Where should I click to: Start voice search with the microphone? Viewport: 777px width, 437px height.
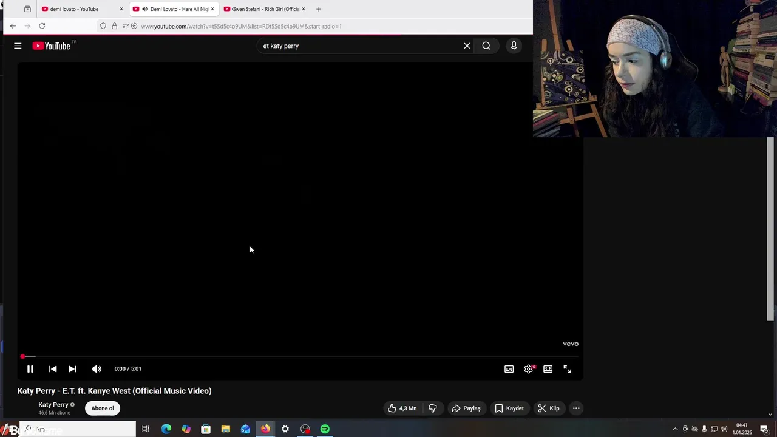click(514, 46)
